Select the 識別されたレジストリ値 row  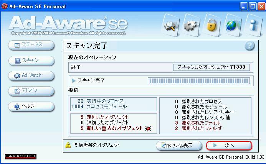(x=203, y=118)
